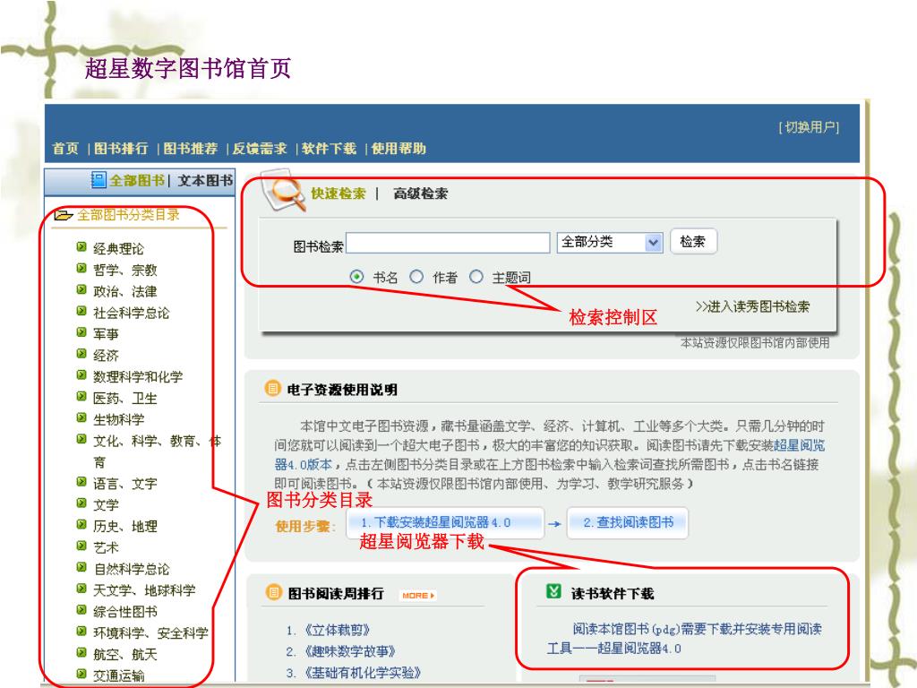
Task: Click the green bullet icon for 艺术
Action: click(81, 546)
